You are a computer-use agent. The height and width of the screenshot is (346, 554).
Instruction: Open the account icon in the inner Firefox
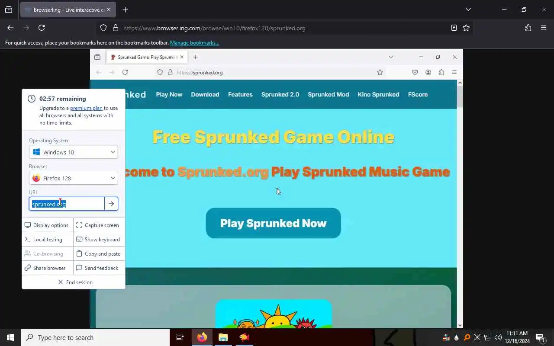click(x=428, y=72)
